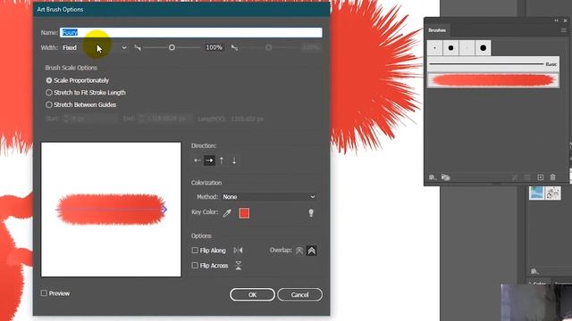Delete brush with trash icon
This screenshot has width=572, height=321.
coord(552,177)
